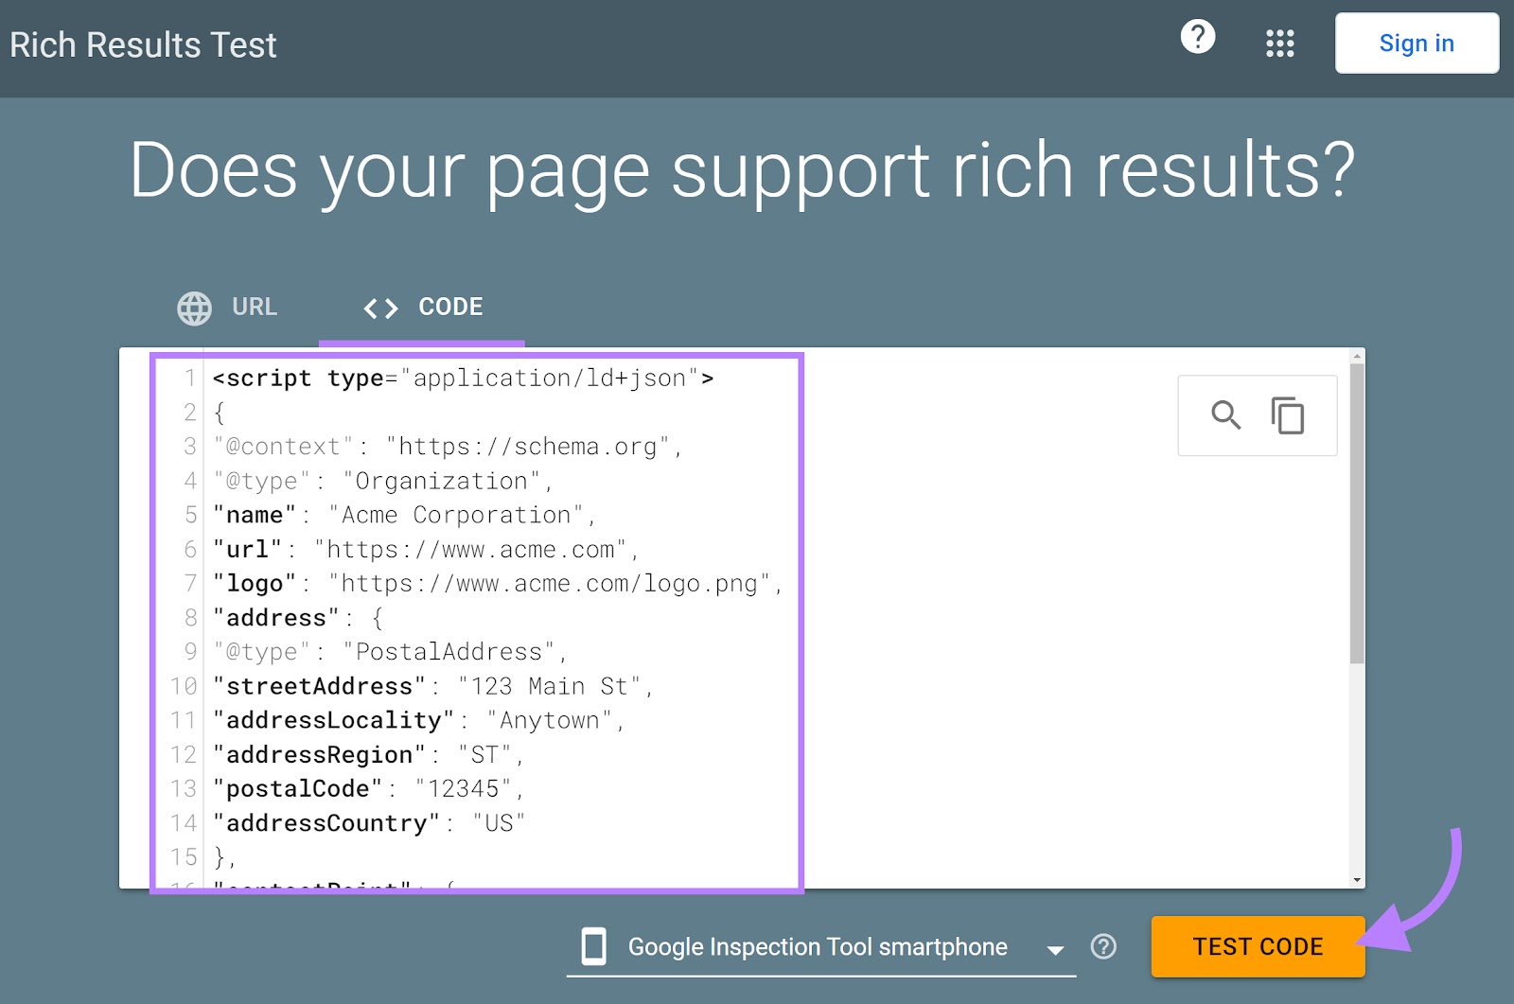Open help beside the user agent selector
The image size is (1514, 1004).
pos(1103,946)
